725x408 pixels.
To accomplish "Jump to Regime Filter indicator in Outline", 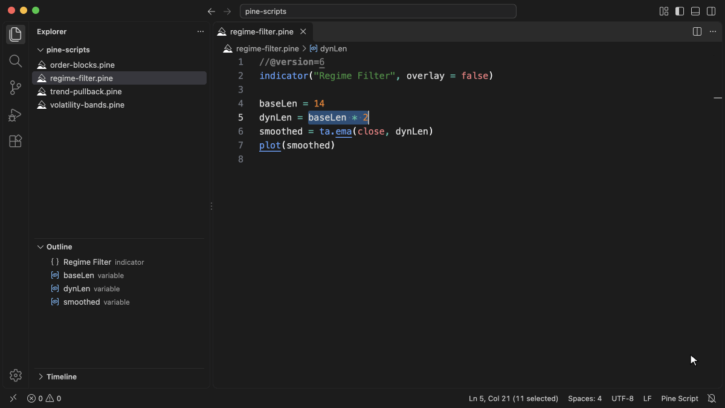I will pyautogui.click(x=119, y=262).
